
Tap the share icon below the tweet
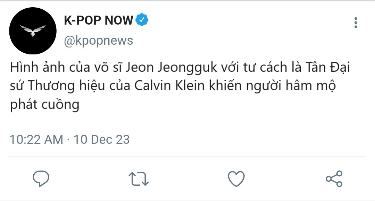[334, 178]
